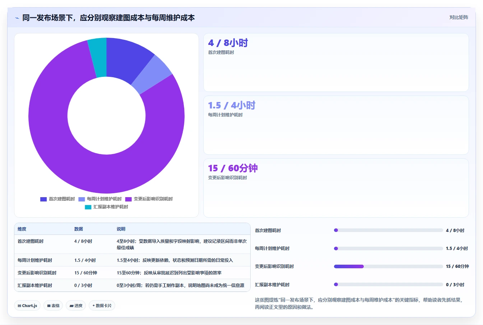Click the 说明 table column header
Viewport: 483px width, 325px height.
(121, 229)
